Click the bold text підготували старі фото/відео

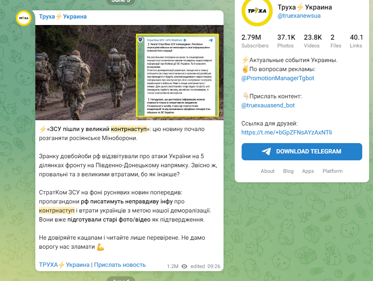coord(109,219)
